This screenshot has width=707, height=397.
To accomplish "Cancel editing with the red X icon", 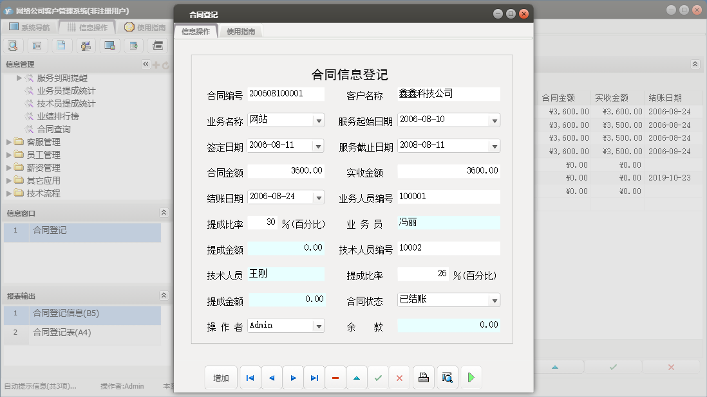I will click(x=399, y=378).
